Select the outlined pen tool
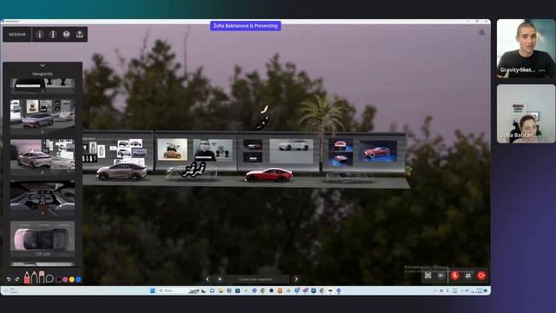Screen dimensions: 556x313 tap(34, 277)
